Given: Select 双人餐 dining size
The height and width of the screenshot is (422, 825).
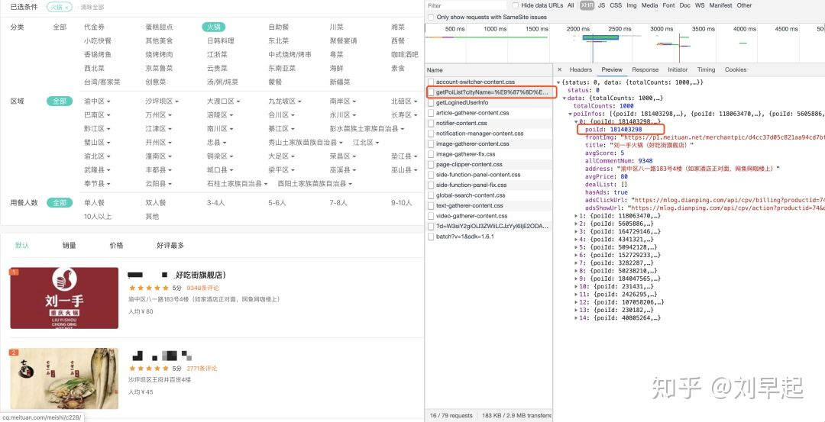Looking at the screenshot, I should pos(156,202).
